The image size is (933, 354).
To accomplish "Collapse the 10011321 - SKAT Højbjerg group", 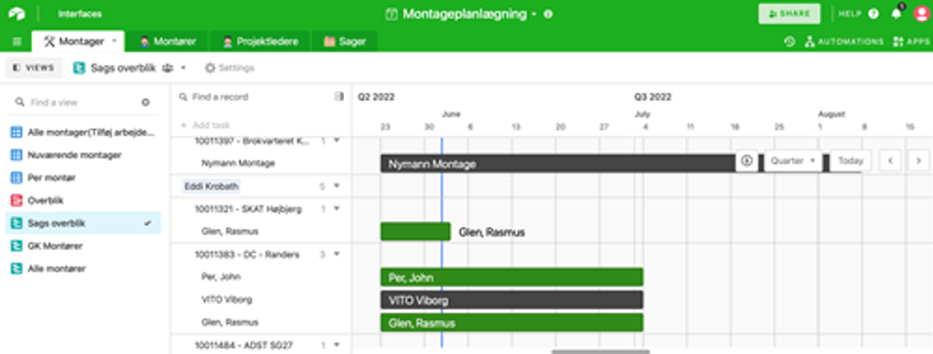I will [x=336, y=209].
